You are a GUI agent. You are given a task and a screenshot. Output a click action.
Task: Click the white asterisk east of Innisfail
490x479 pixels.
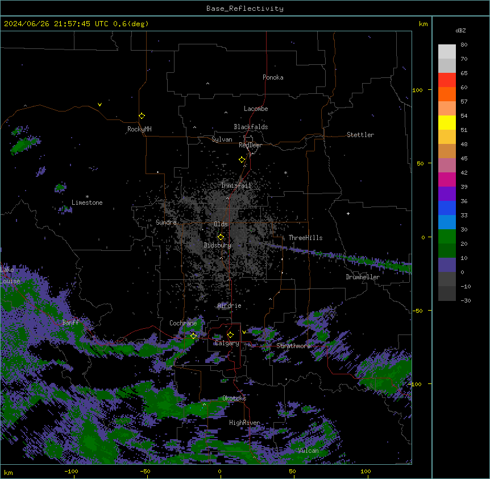[285, 172]
